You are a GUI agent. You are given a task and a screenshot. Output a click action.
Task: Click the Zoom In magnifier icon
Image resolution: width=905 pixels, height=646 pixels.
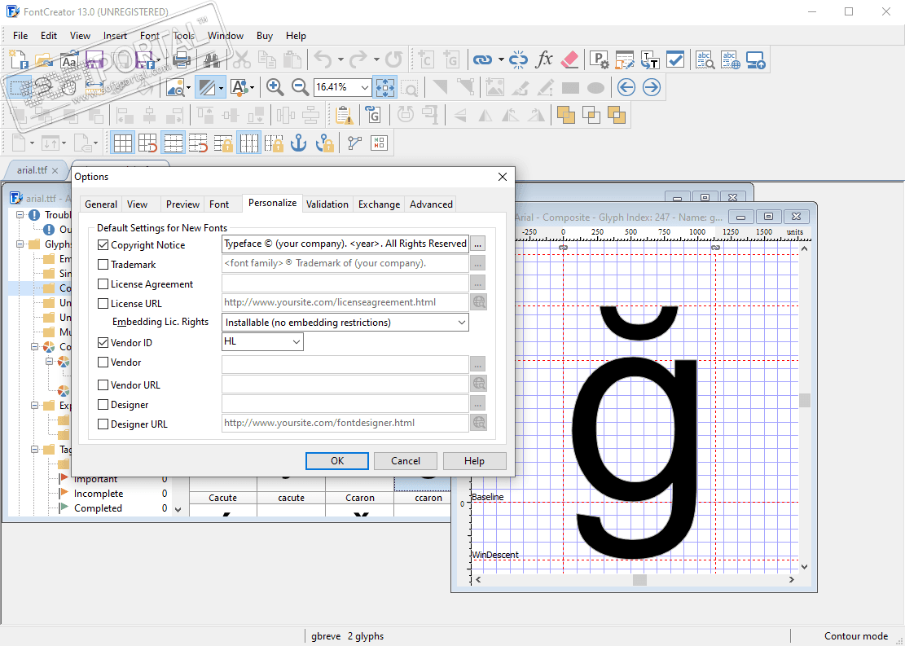pyautogui.click(x=275, y=87)
